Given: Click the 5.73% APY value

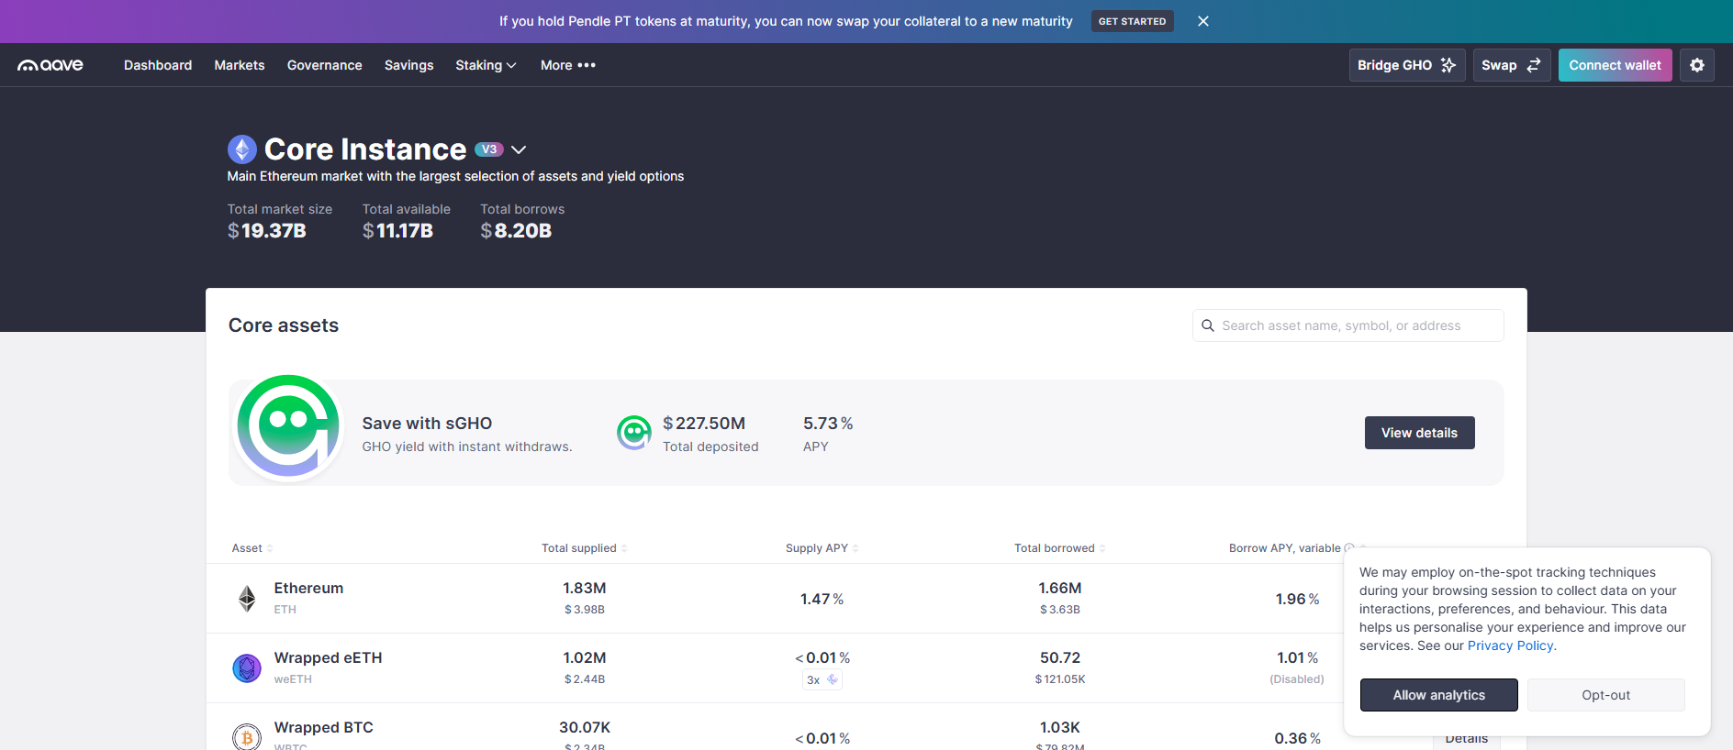Looking at the screenshot, I should [828, 424].
